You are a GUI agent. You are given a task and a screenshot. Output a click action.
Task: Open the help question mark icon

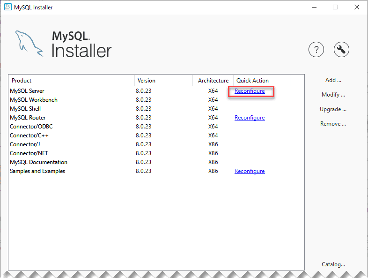(x=316, y=50)
